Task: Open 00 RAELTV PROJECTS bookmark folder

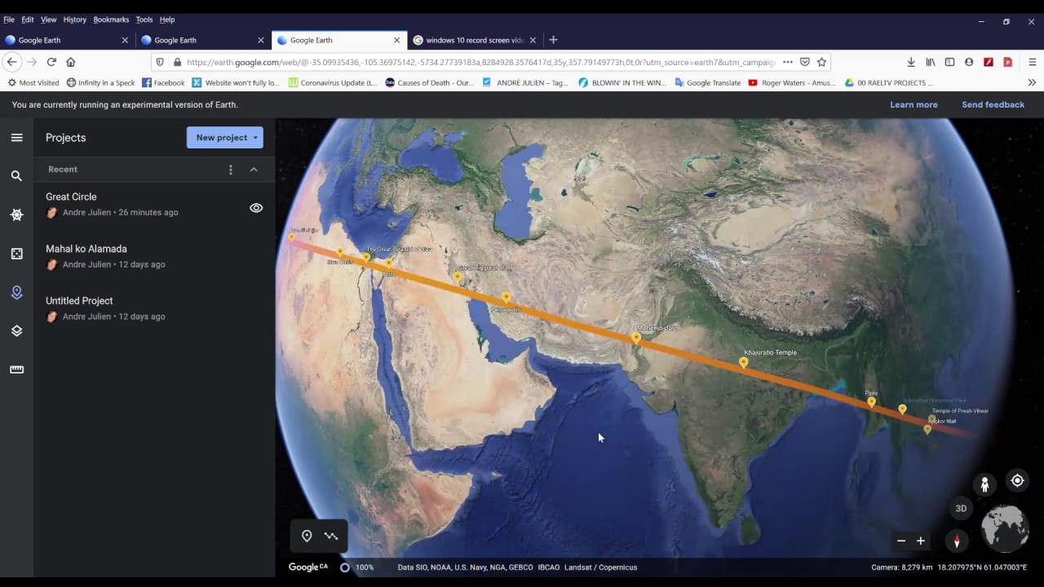Action: point(889,82)
